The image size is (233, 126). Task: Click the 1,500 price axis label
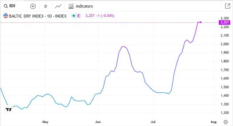[x=225, y=87]
